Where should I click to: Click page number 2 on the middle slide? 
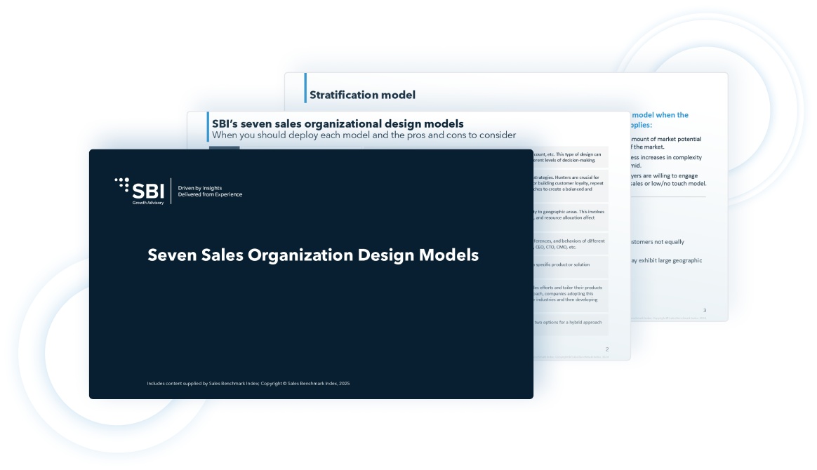(606, 349)
